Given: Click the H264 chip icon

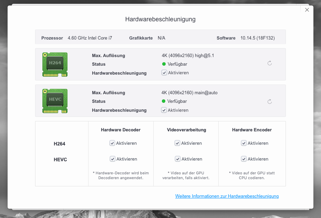Looking at the screenshot, I should coord(55,64).
